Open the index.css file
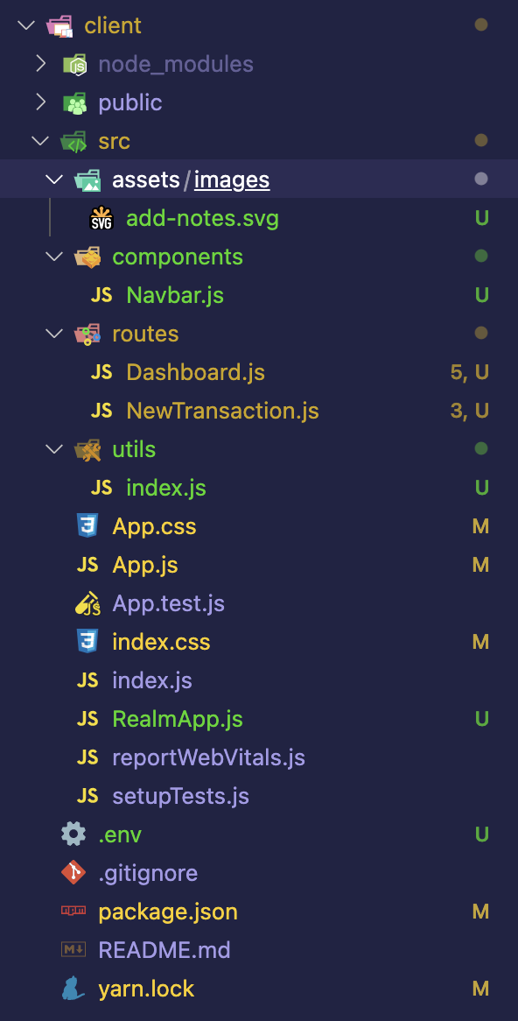The width and height of the screenshot is (518, 1021). (x=161, y=643)
